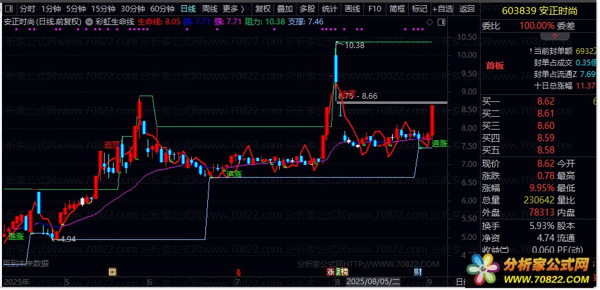Click the 买五 price 8.58

pyautogui.click(x=545, y=150)
